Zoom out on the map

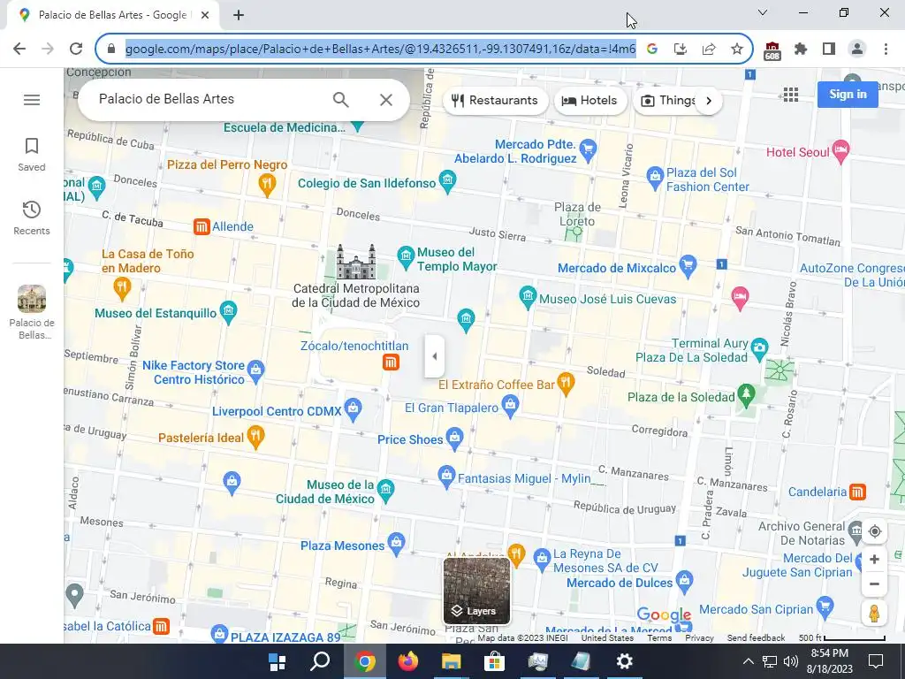click(x=874, y=584)
